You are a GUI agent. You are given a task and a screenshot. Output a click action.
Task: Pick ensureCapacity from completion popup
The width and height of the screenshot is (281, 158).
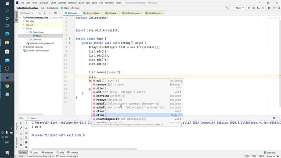[x=137, y=119]
